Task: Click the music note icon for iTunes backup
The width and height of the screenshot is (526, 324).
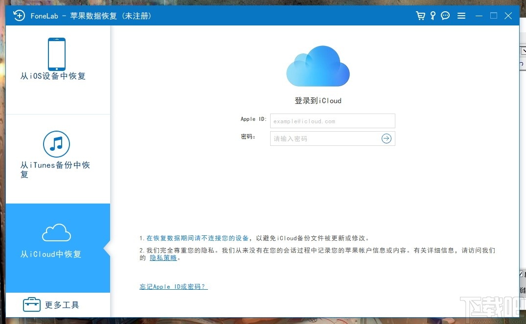Action: [56, 144]
